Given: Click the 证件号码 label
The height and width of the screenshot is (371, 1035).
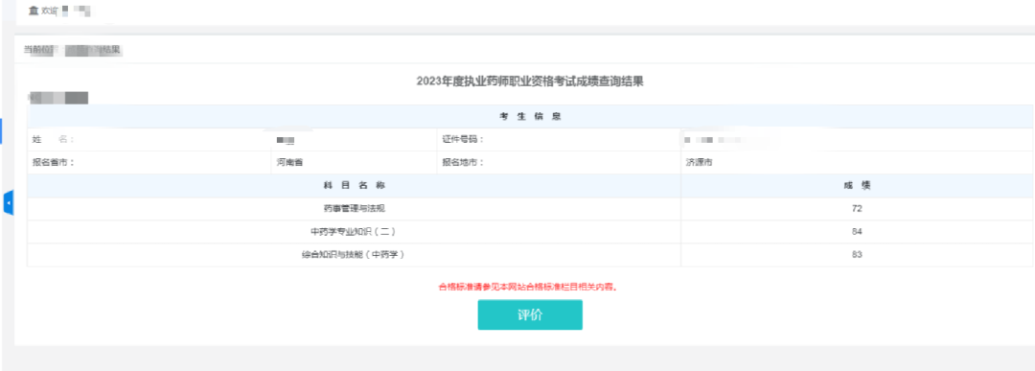Looking at the screenshot, I should pyautogui.click(x=464, y=139).
